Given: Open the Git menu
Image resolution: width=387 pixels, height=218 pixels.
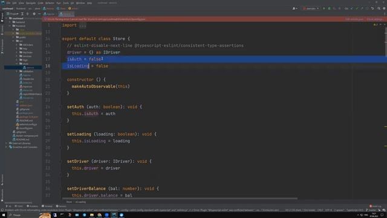Looking at the screenshot, I should [x=73, y=3].
